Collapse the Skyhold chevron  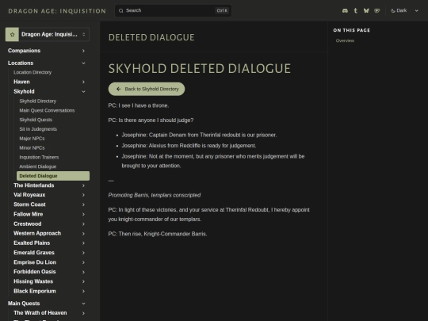pos(83,91)
